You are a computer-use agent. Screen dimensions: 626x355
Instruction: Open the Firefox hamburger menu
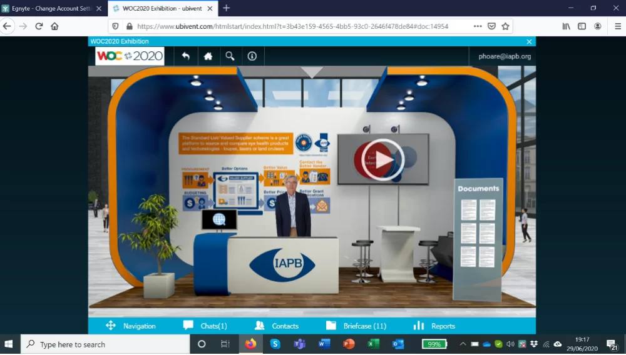tap(618, 26)
